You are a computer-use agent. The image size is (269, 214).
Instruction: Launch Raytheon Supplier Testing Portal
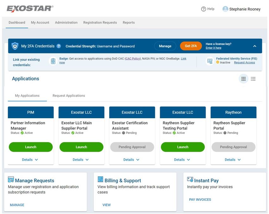(x=183, y=147)
